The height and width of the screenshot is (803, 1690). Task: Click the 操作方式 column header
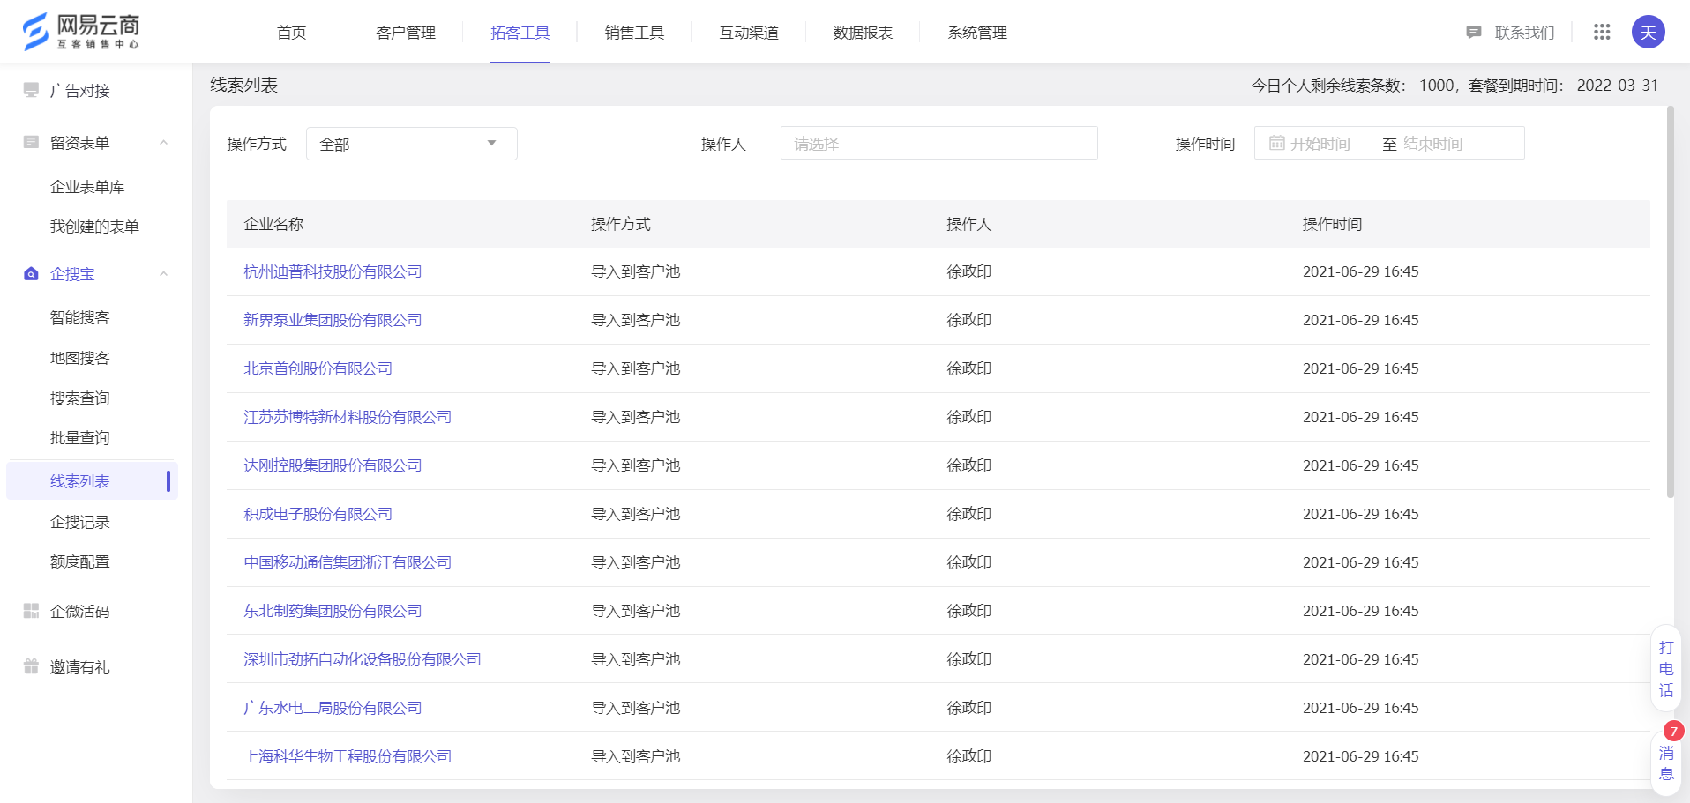pyautogui.click(x=621, y=224)
